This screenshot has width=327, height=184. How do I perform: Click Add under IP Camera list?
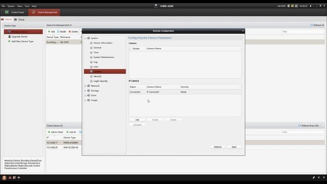[137, 120]
